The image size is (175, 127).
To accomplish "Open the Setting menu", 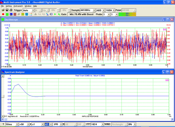I will tap(9, 6).
